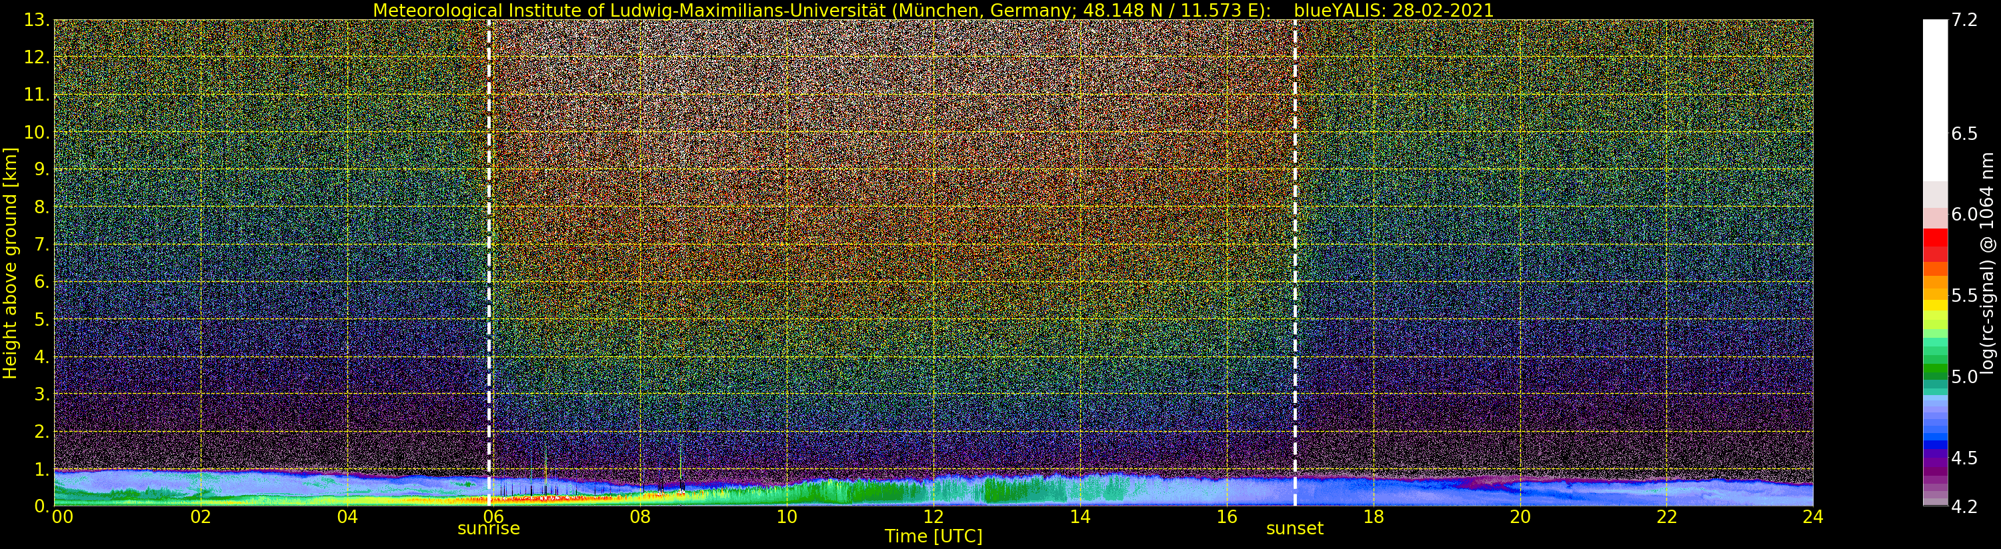2001x549 pixels.
Task: Click the '13.' tick on the height axis
Action: pyautogui.click(x=37, y=20)
